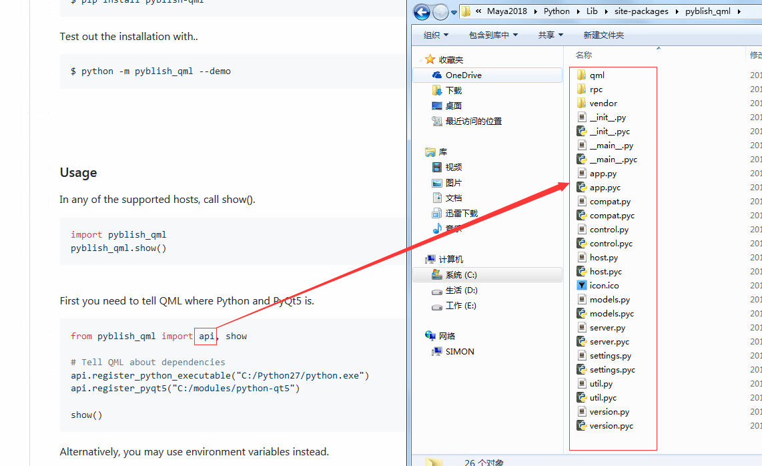Select the icon.ico file icon
Image resolution: width=762 pixels, height=466 pixels.
point(582,286)
